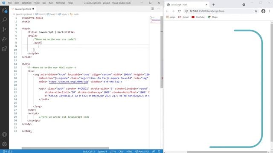Close the JavaScript | Hari browser tab
The width and height of the screenshot is (273, 153).
click(206, 5)
